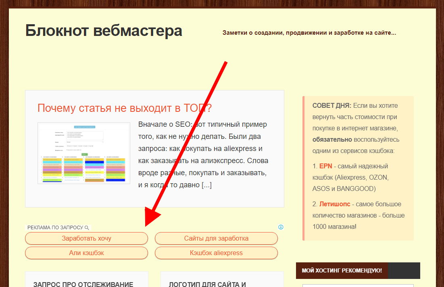This screenshot has width=444, height=287.
Task: Open the 'ЛОГОТИП ДЛЯ САЙТА И' post card
Action: 222,279
